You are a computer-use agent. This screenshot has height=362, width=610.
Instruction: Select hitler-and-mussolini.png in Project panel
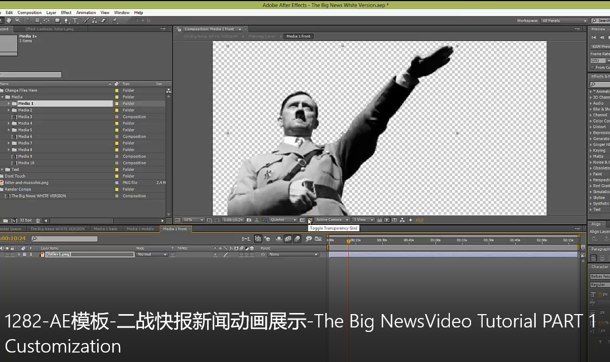coord(26,183)
